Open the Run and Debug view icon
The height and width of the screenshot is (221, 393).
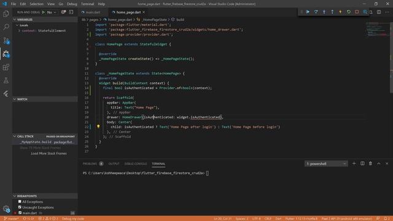click(6, 53)
